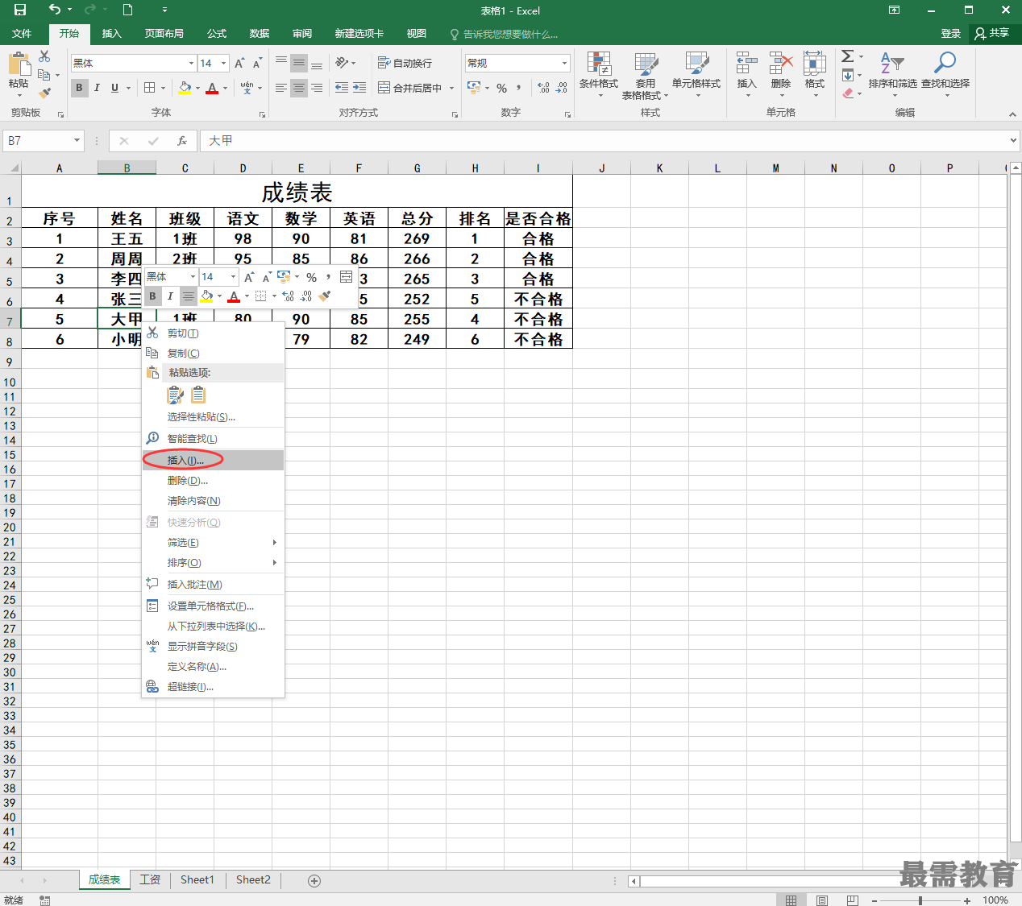The width and height of the screenshot is (1022, 906).
Task: Apply yellow fill color in ribbon
Action: pyautogui.click(x=185, y=88)
